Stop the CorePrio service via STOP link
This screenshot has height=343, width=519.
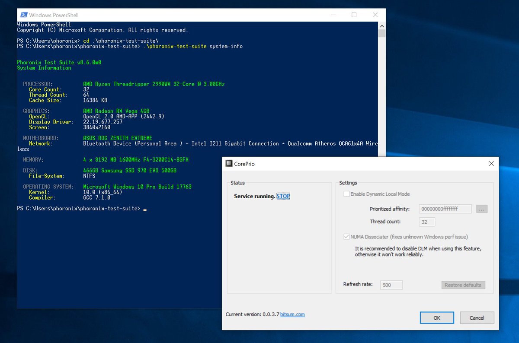coord(283,196)
